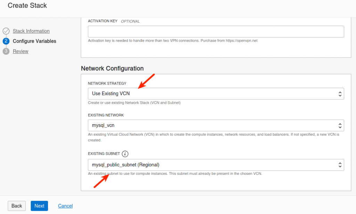This screenshot has width=356, height=214.
Task: Click the gray step 3 circle icon
Action: coord(6,51)
